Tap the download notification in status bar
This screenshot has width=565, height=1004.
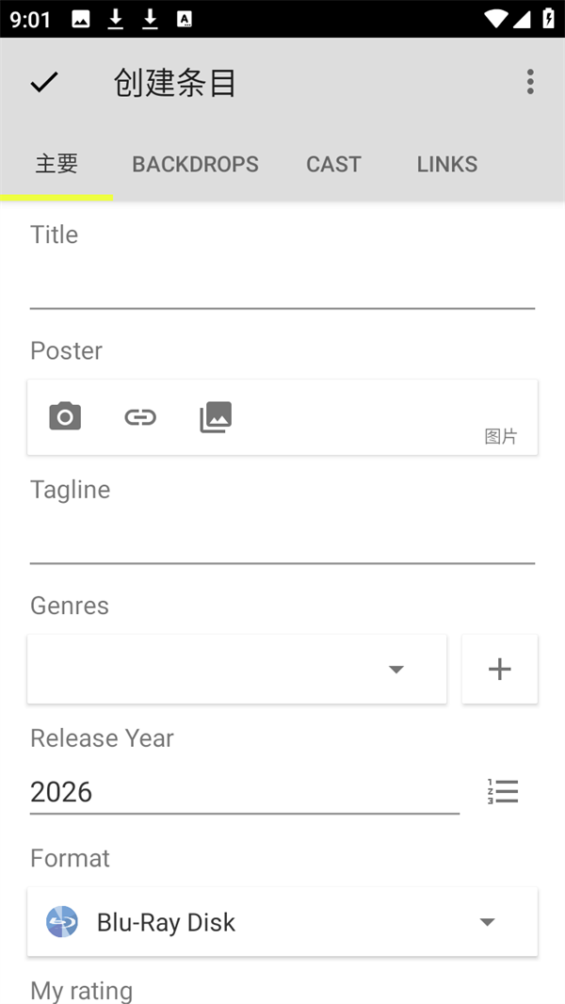click(x=116, y=20)
